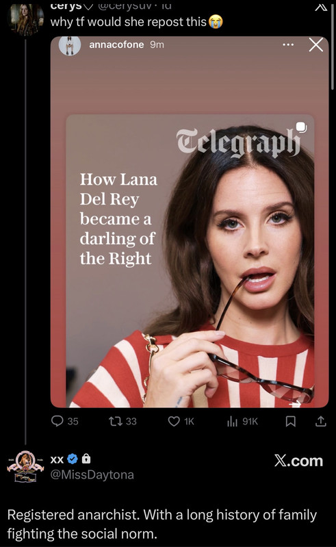This screenshot has height=547, width=336.
Task: Click the layered-squares icon on Telegraph post
Action: [x=302, y=127]
